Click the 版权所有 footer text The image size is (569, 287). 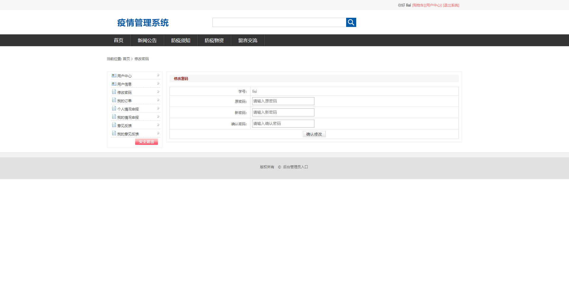pos(267,167)
